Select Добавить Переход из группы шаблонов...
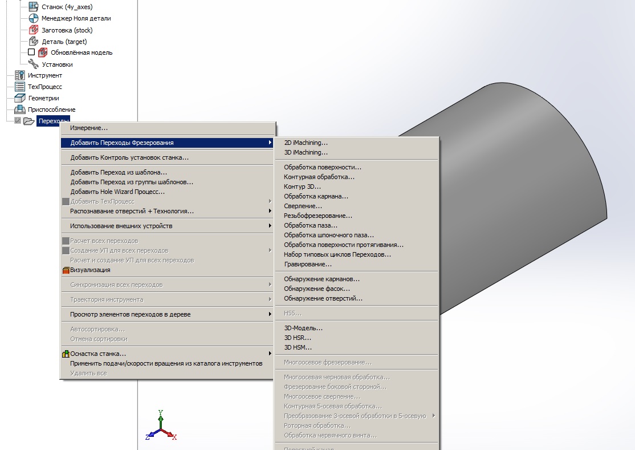The height and width of the screenshot is (450, 635). point(167,182)
